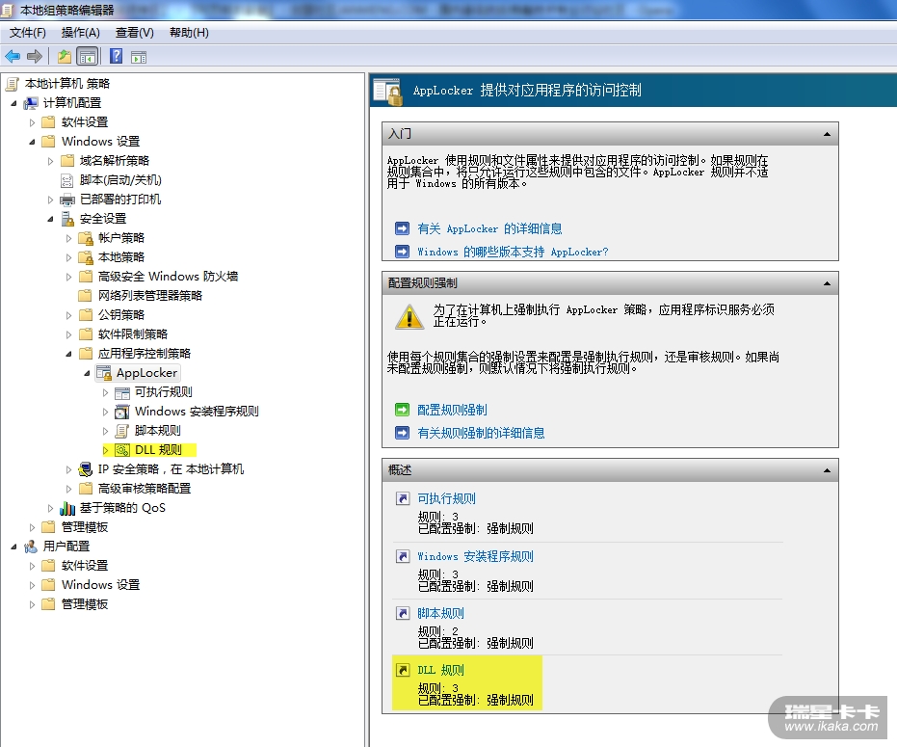Collapse the 用户配置 node
This screenshot has width=897, height=747.
tap(13, 547)
